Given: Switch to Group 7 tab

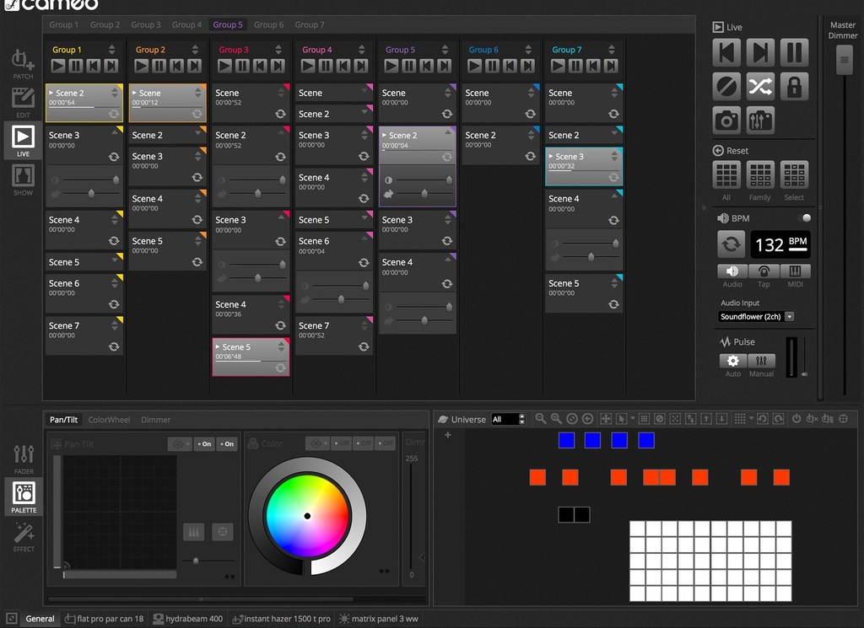Looking at the screenshot, I should (309, 24).
